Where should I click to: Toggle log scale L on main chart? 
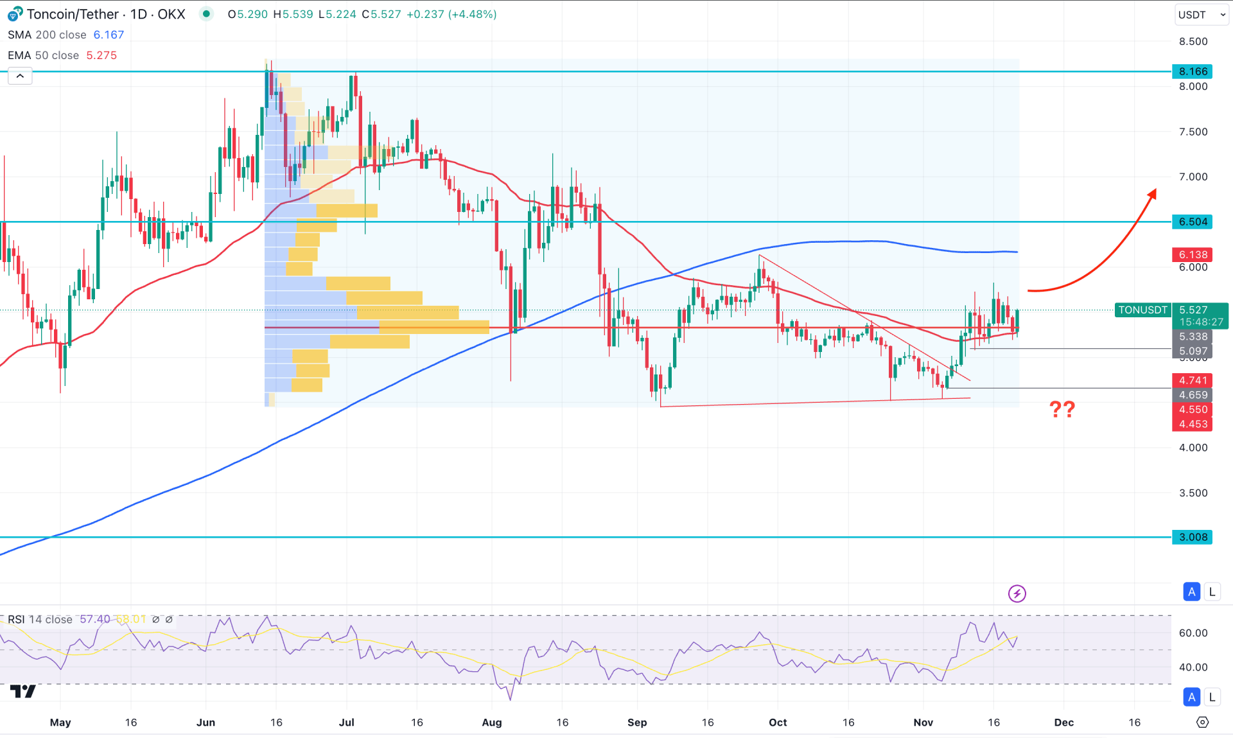[1212, 592]
